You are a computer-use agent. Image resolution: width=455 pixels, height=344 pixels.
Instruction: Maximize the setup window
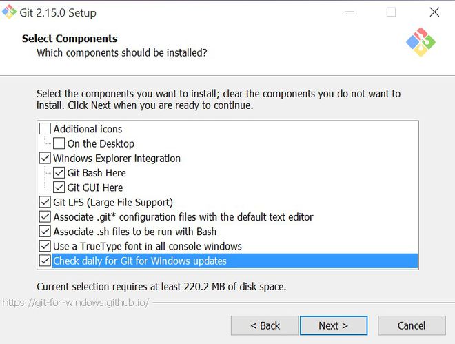[x=392, y=12]
